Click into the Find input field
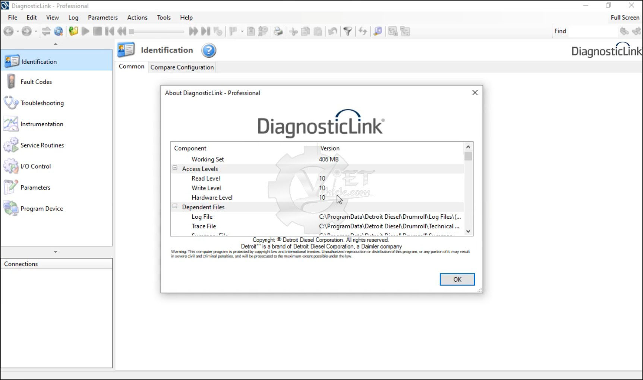The height and width of the screenshot is (380, 643). point(593,31)
